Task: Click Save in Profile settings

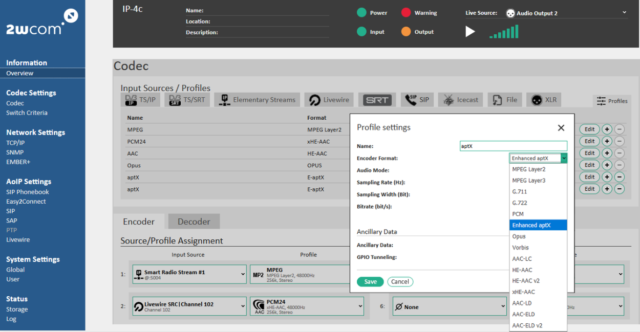Action: pos(370,282)
